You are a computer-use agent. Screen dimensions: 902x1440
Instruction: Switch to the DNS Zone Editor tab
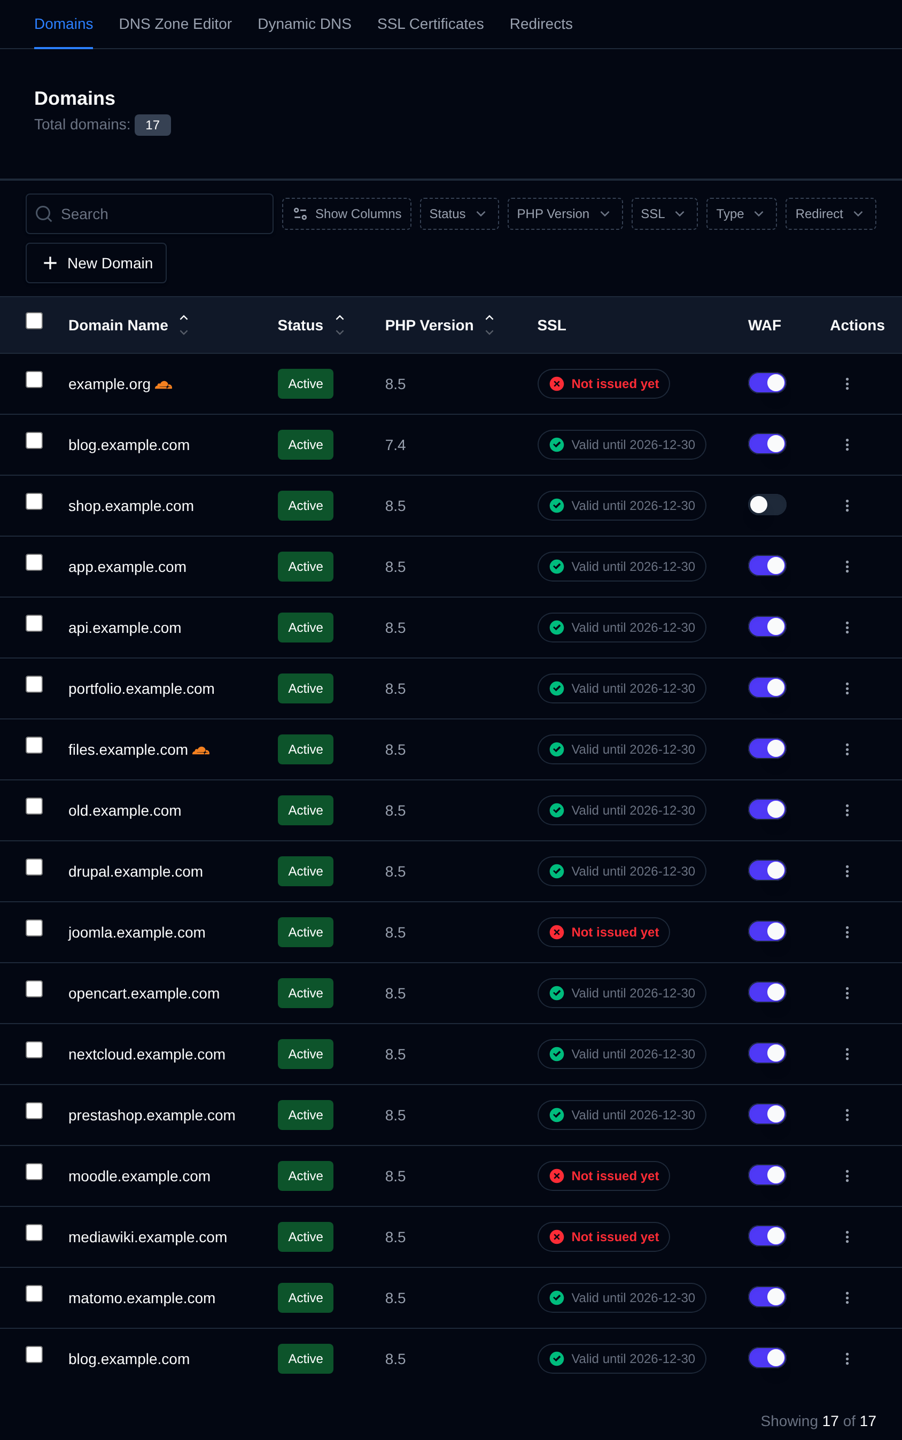point(175,24)
